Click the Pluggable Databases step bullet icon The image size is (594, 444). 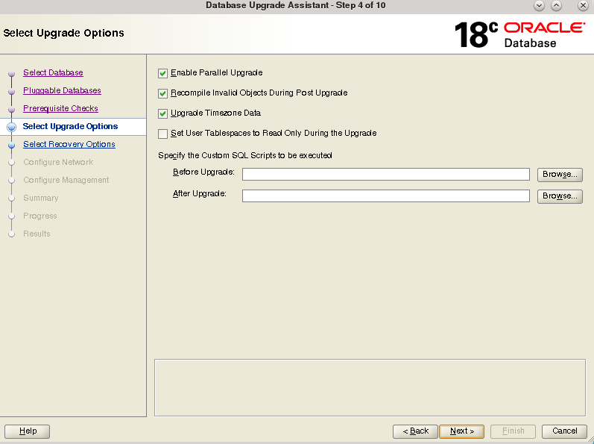(x=12, y=91)
